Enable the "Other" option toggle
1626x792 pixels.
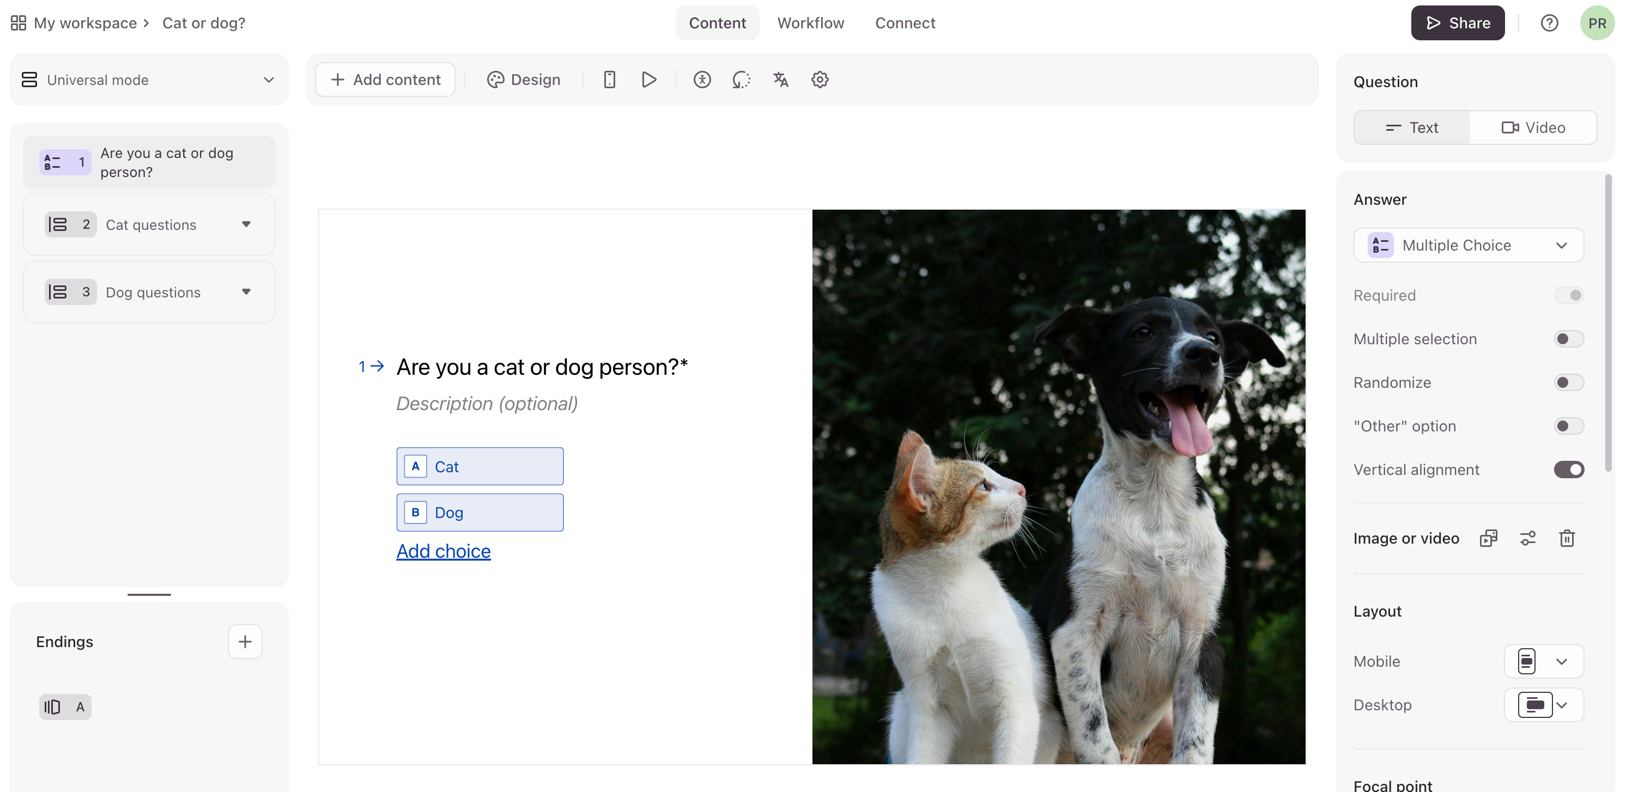coord(1569,426)
